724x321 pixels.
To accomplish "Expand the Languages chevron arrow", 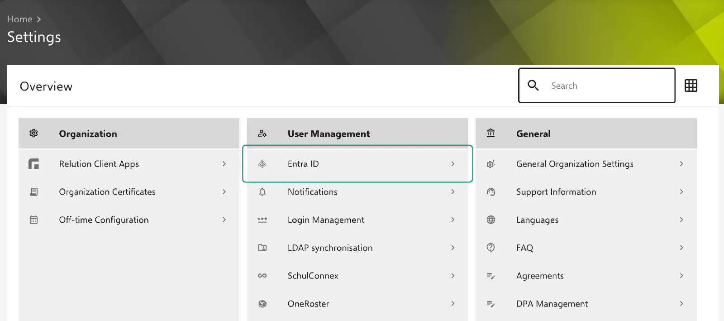I will pos(681,220).
